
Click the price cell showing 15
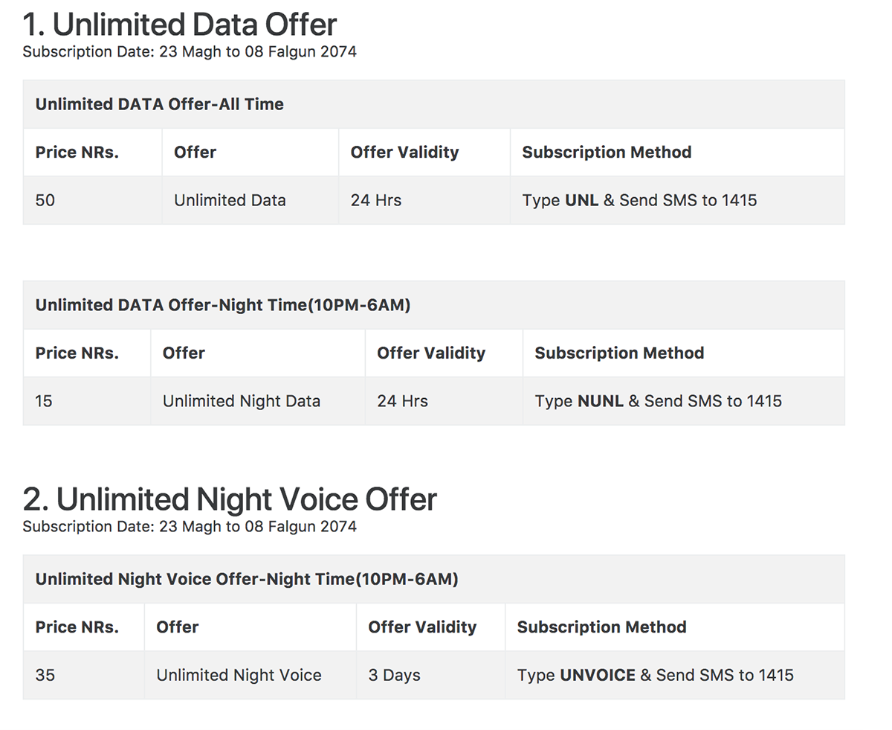tap(87, 401)
